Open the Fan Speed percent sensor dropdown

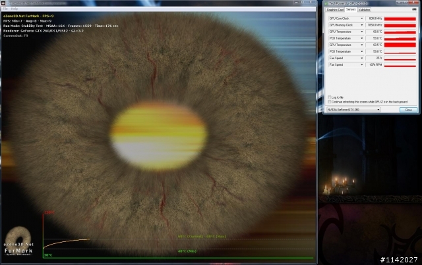tap(362, 58)
